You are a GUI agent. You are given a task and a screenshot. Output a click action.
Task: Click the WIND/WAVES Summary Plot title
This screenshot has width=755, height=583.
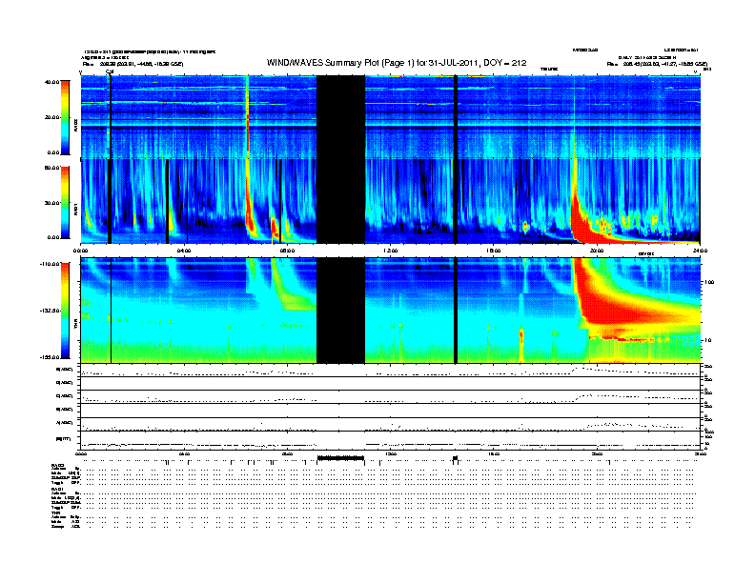pyautogui.click(x=397, y=63)
